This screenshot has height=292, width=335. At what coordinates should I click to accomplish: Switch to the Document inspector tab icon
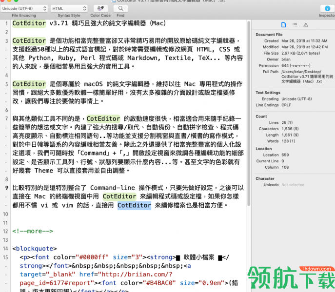point(283,25)
